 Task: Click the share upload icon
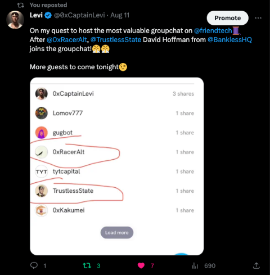256,265
